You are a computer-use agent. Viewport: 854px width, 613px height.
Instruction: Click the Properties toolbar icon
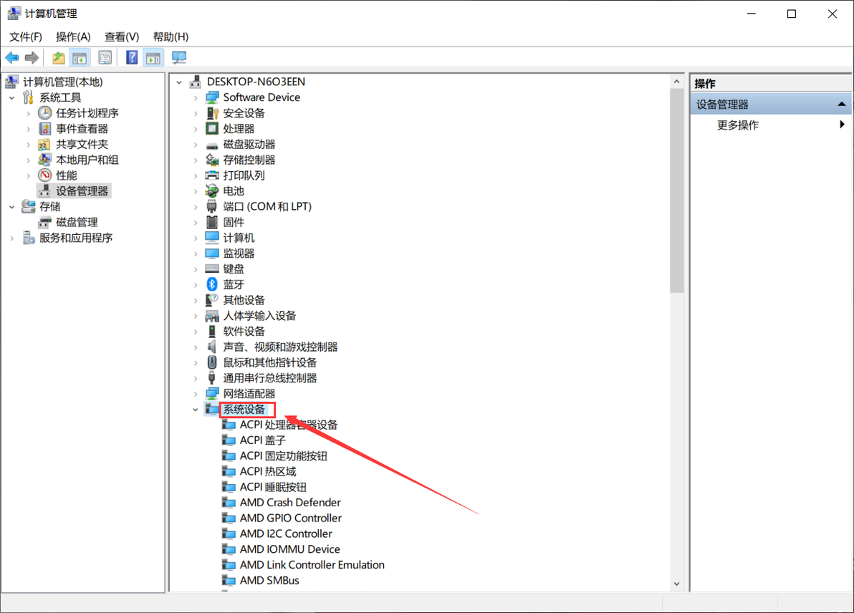pos(105,57)
